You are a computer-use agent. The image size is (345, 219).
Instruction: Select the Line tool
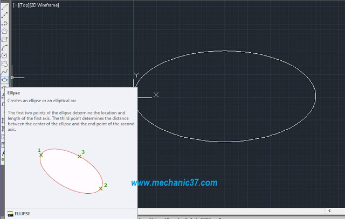point(4,7)
